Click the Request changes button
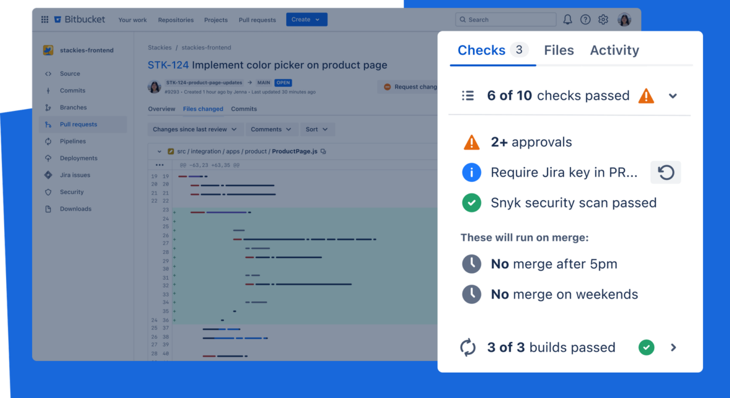This screenshot has height=398, width=730. tap(409, 87)
